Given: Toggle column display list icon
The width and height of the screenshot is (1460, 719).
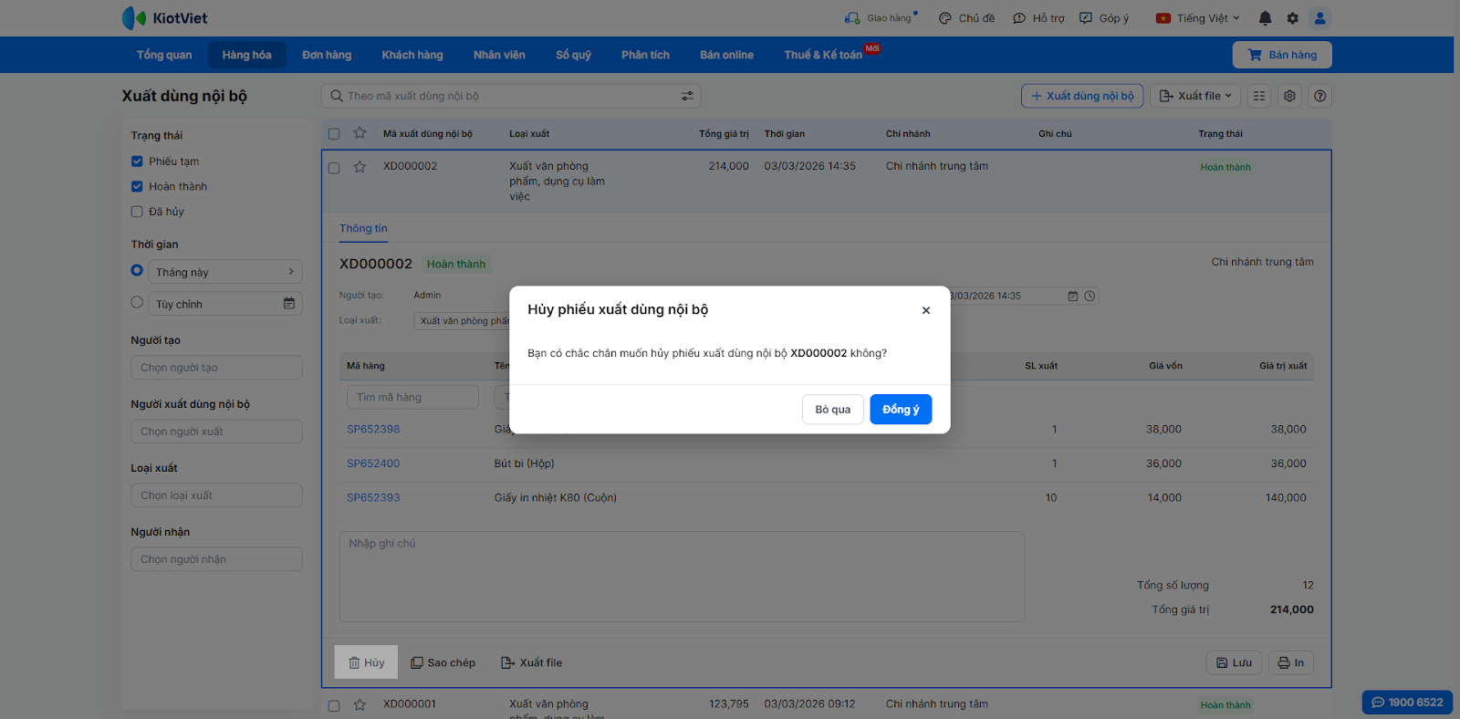Looking at the screenshot, I should pyautogui.click(x=1259, y=96).
